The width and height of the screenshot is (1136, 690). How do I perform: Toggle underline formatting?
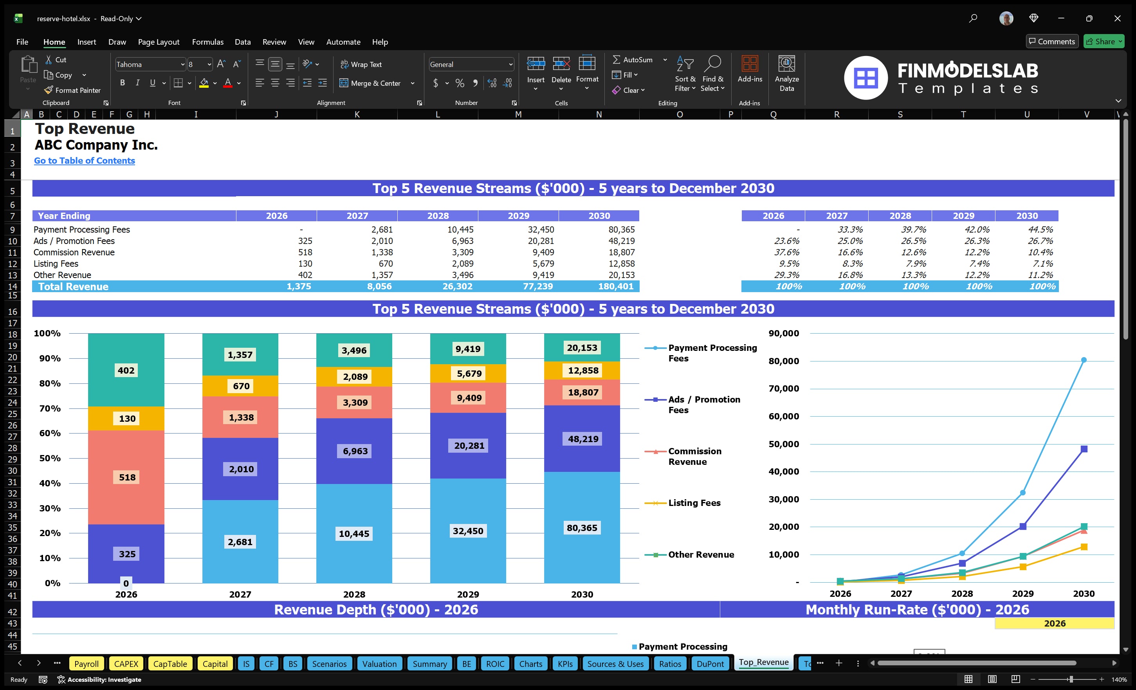coord(152,83)
